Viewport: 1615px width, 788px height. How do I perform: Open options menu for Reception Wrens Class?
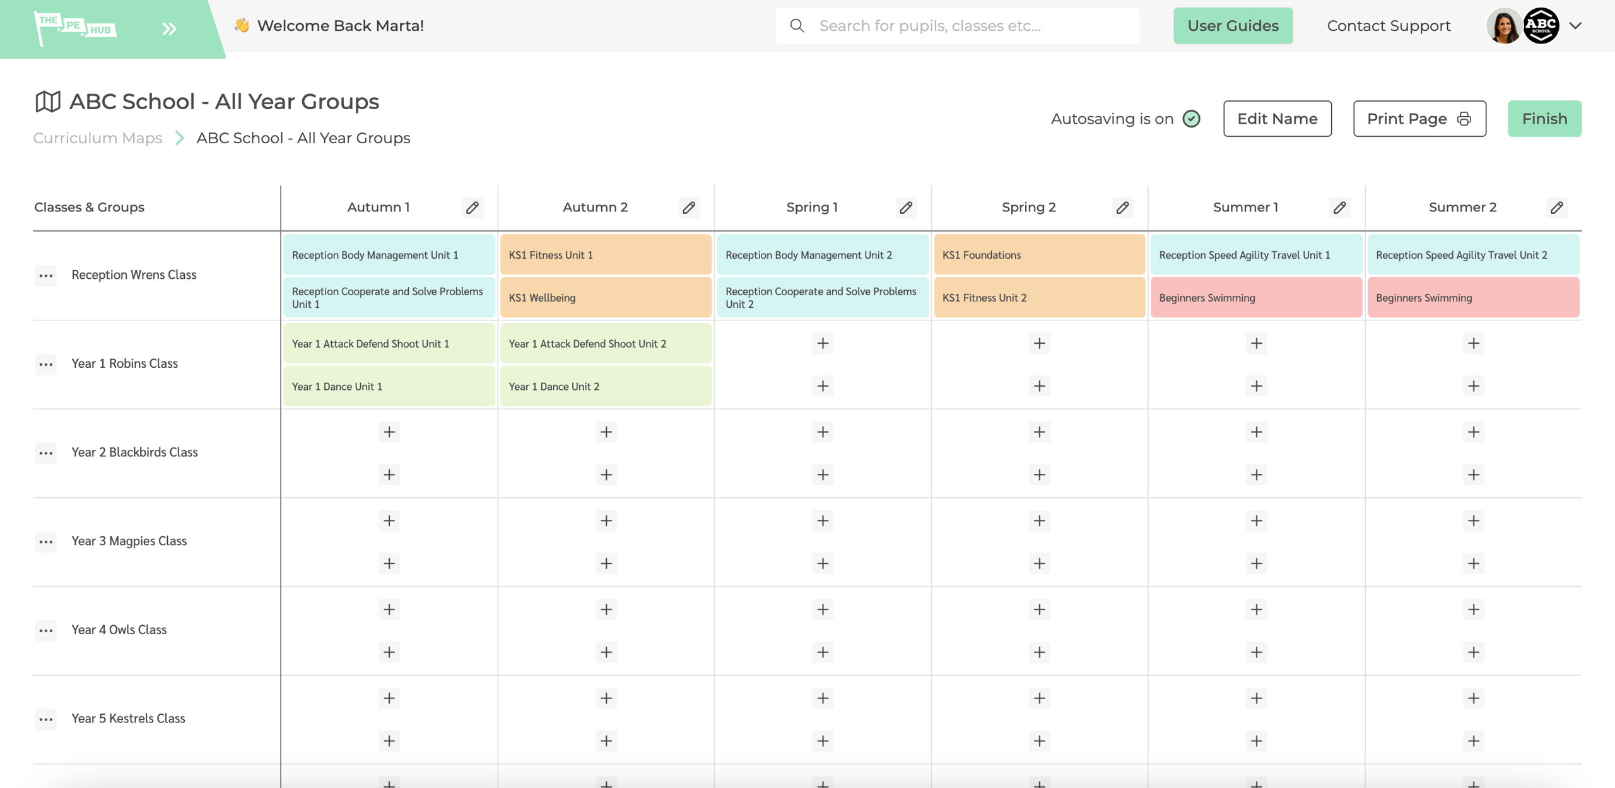pos(45,275)
